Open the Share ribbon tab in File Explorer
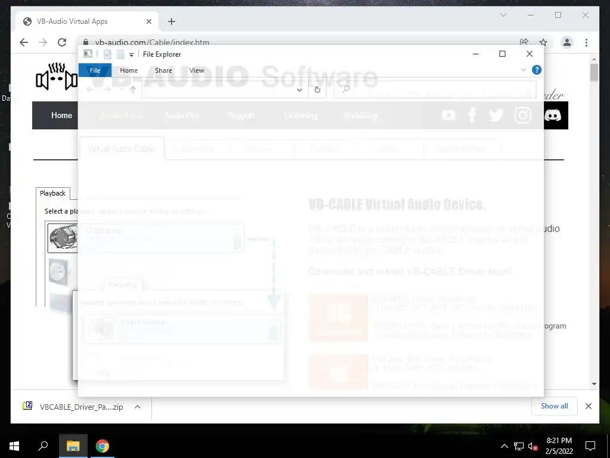The image size is (610, 458). coord(163,70)
